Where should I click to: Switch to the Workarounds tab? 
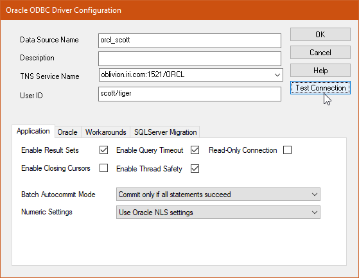pos(105,132)
